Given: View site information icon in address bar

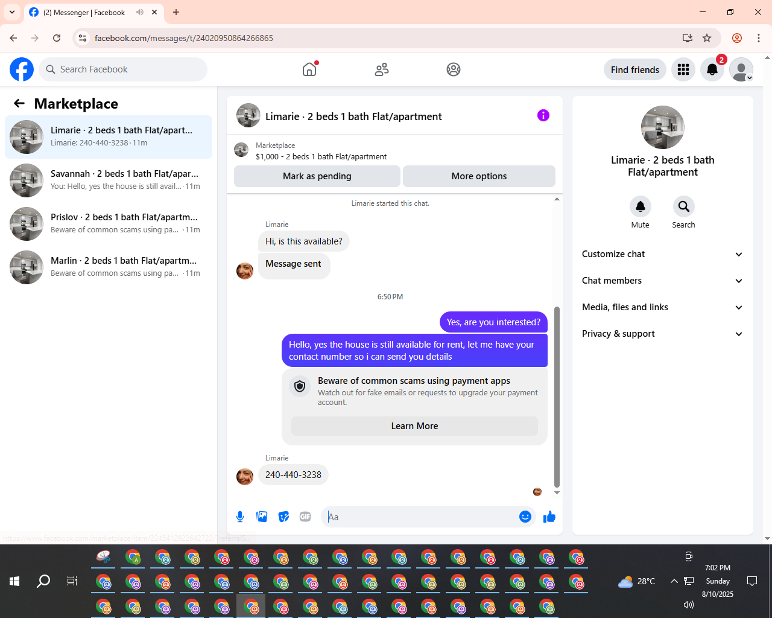Looking at the screenshot, I should point(83,38).
